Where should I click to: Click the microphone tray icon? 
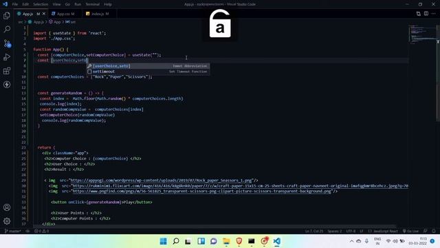pyautogui.click(x=366, y=241)
